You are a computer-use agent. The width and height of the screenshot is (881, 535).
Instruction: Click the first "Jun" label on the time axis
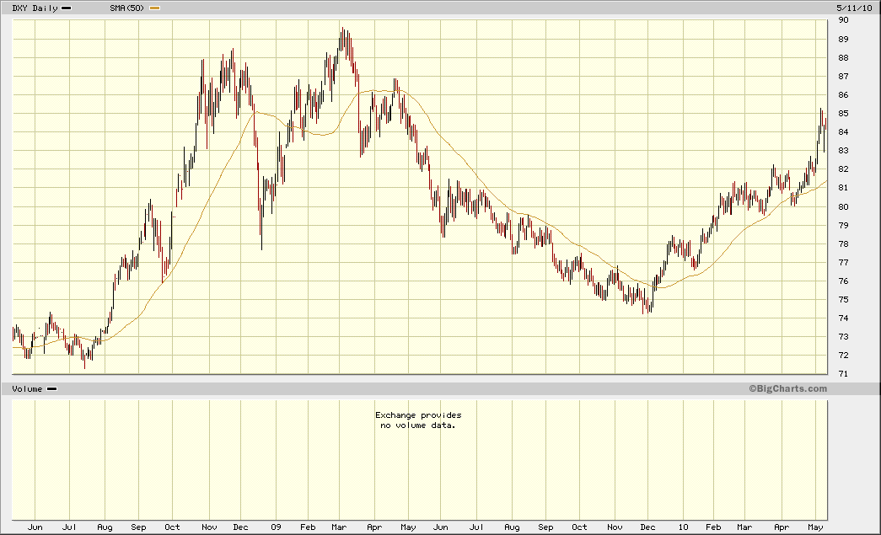pyautogui.click(x=35, y=527)
